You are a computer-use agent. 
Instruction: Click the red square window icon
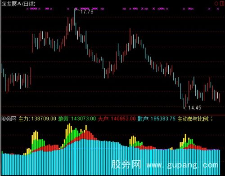coord(222,3)
